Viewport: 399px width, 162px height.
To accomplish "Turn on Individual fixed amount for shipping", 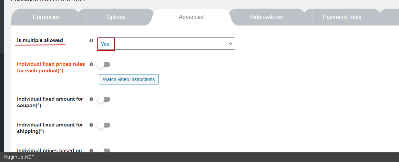I will point(104,125).
